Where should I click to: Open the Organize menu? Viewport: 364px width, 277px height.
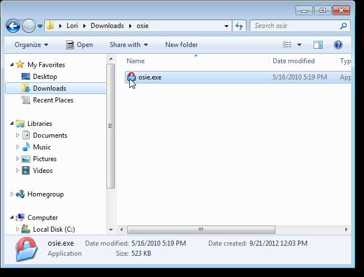click(x=31, y=45)
